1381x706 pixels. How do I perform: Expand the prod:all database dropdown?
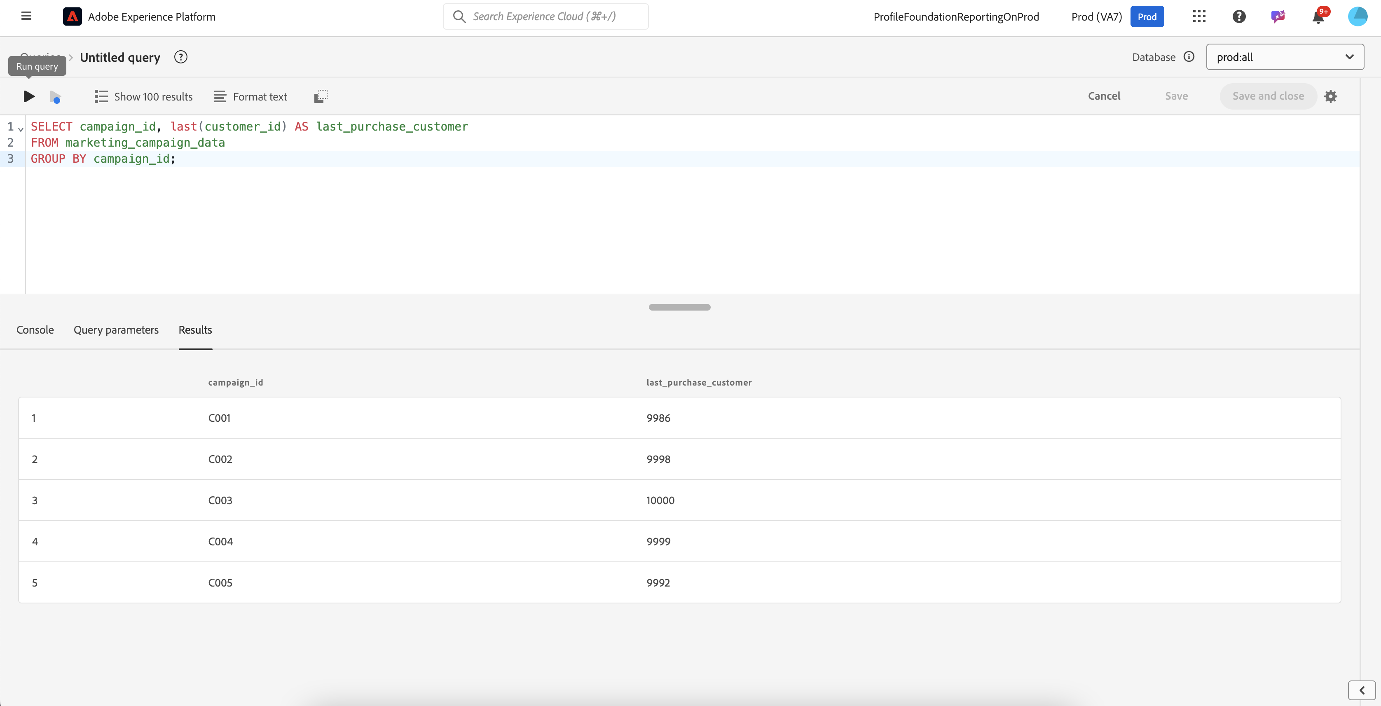click(1285, 57)
